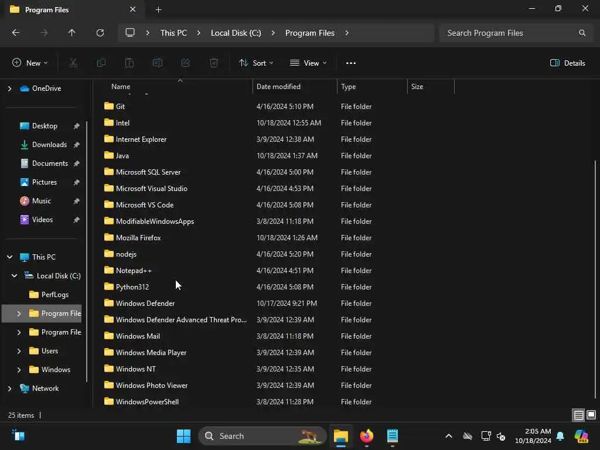
Task: Switch to large thumbnails view icon
Action: 591,415
